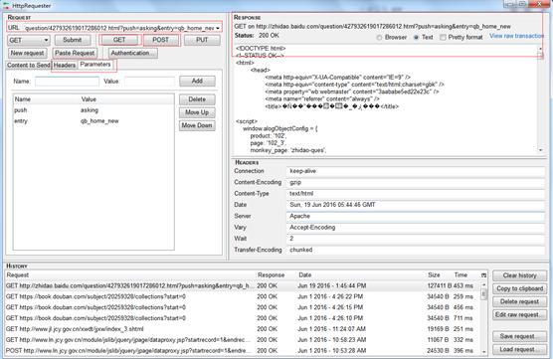Focus the URL input field
Viewport: 553px width, 359px height.
pyautogui.click(x=119, y=28)
